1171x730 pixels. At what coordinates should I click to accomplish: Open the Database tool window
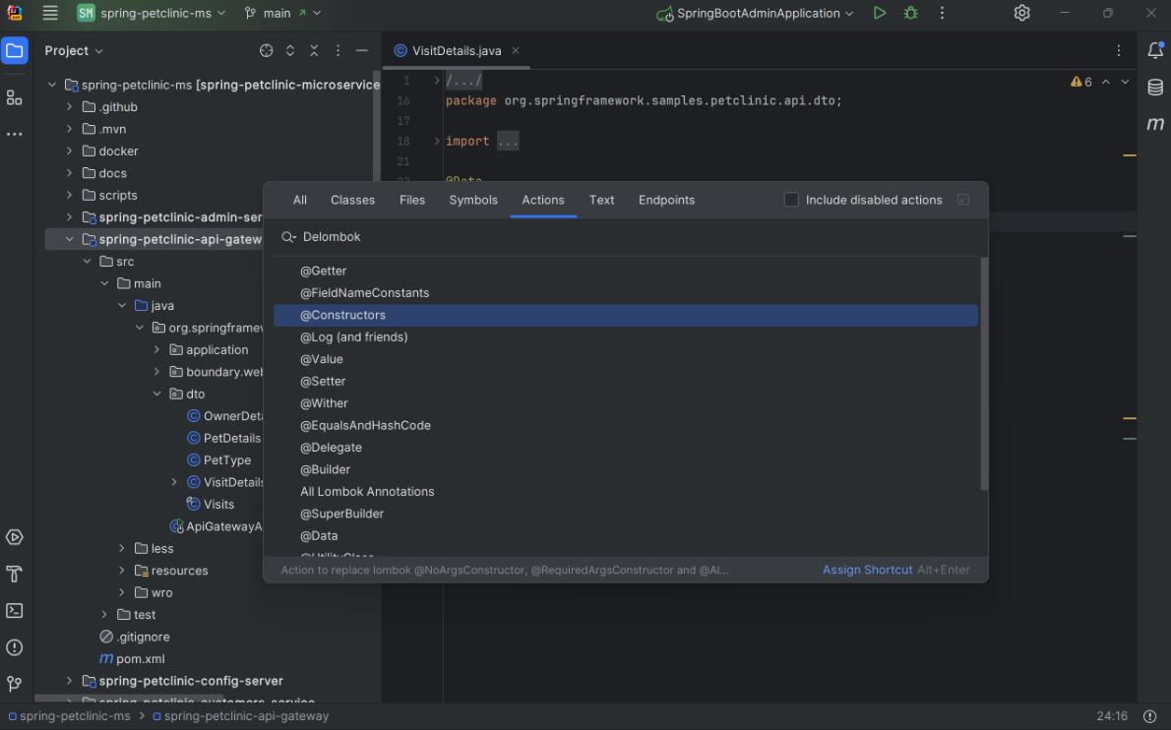pyautogui.click(x=1155, y=88)
